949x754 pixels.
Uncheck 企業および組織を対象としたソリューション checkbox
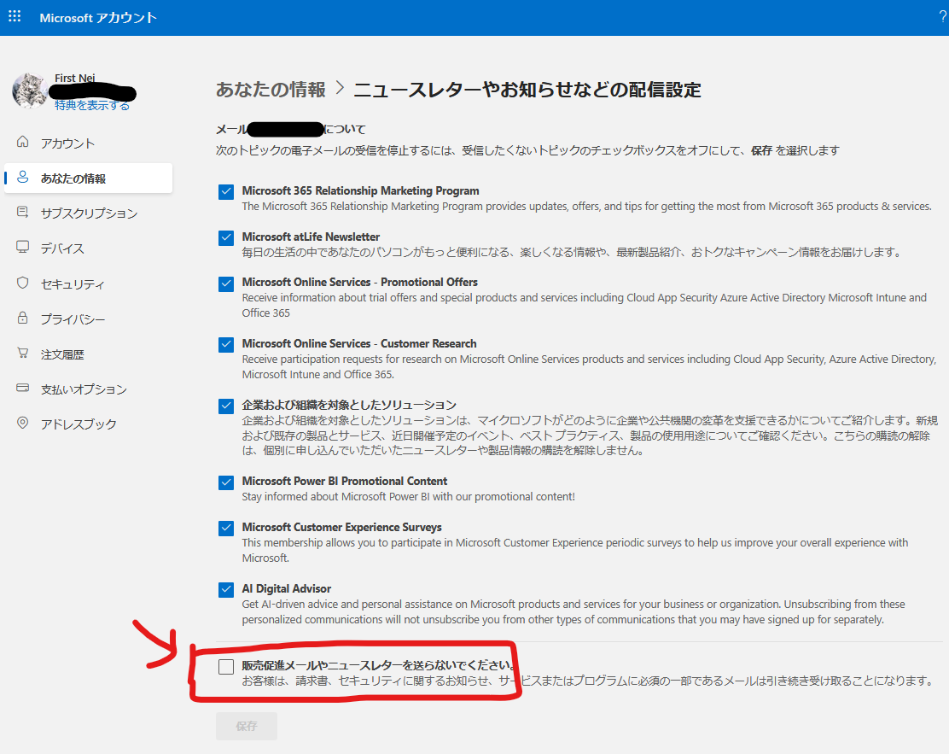pos(226,406)
